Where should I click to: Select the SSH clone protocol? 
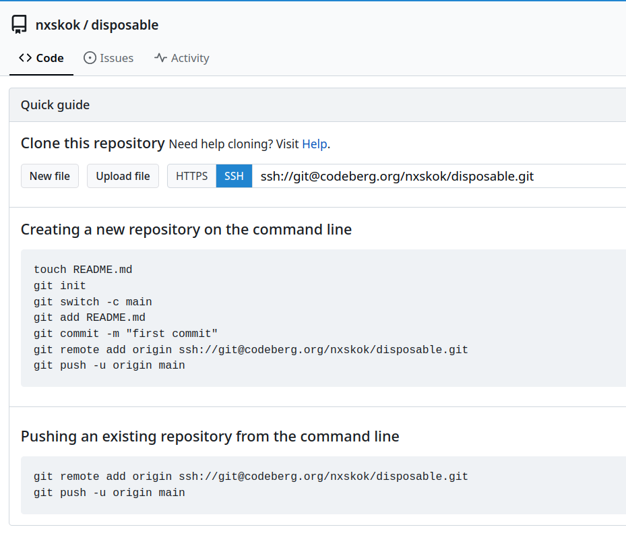tap(234, 176)
